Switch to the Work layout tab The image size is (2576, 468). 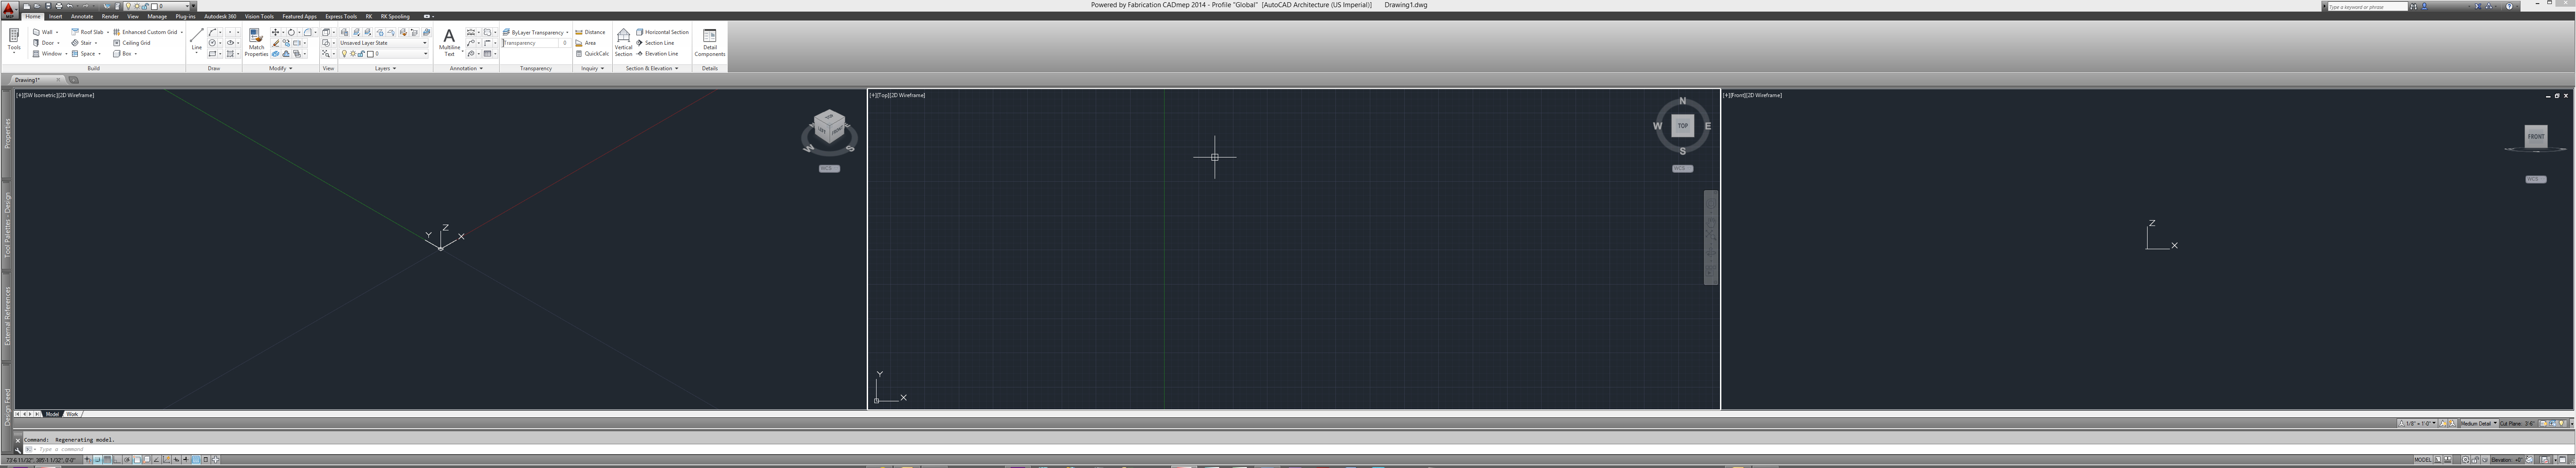pyautogui.click(x=72, y=414)
